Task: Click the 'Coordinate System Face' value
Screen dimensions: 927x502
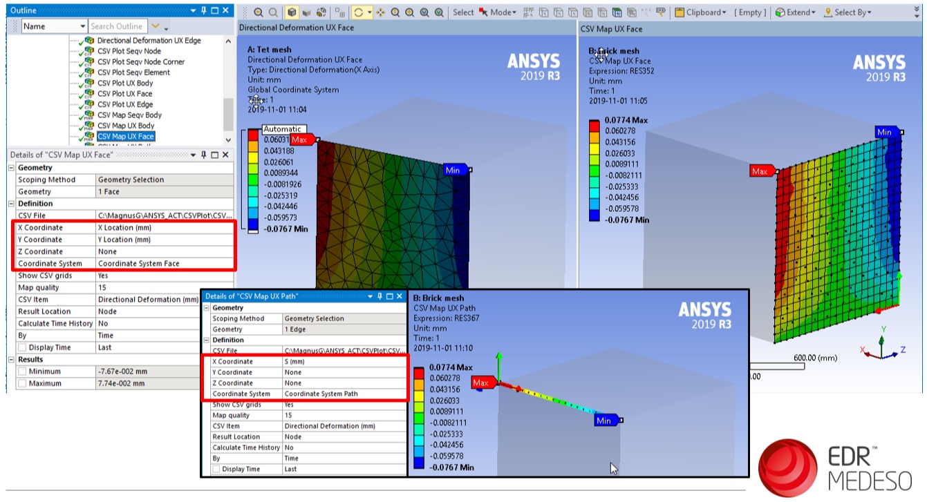Action: (x=165, y=264)
